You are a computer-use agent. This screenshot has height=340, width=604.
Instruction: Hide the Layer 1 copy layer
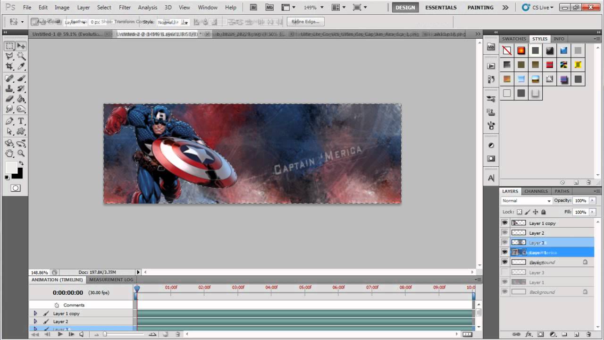505,223
